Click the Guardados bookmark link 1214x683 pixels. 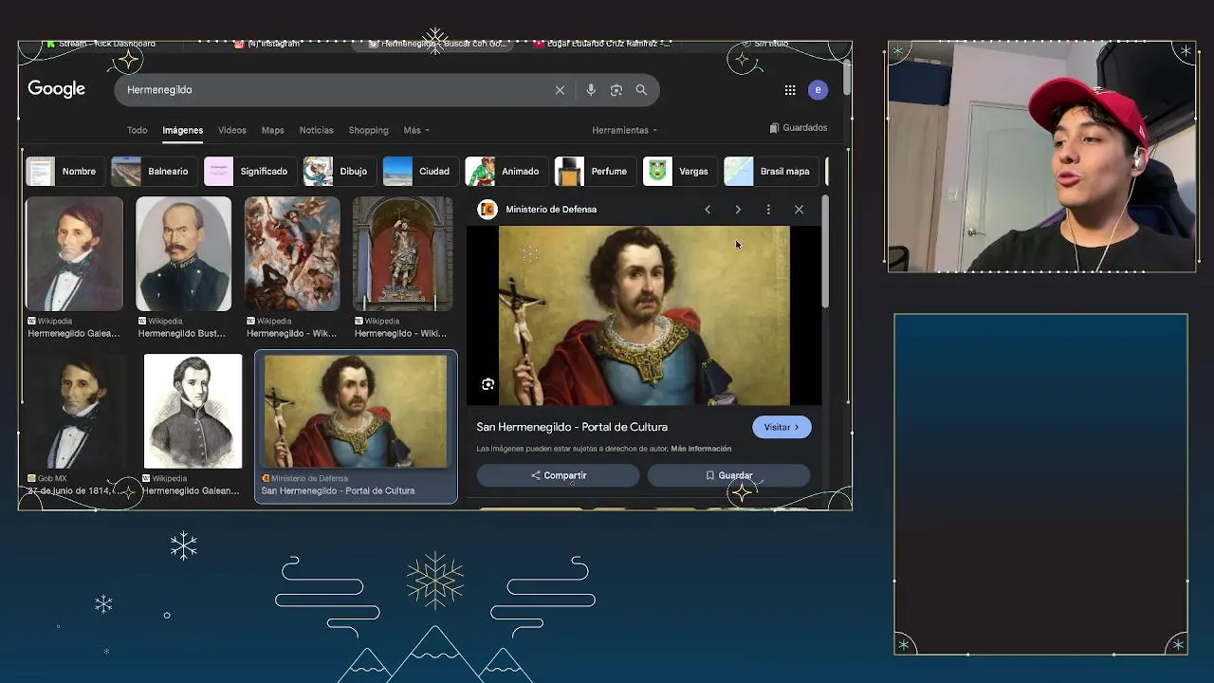point(799,128)
